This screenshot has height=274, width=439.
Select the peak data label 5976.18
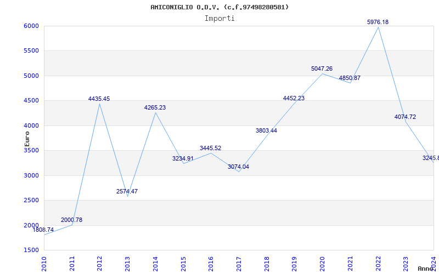click(378, 22)
